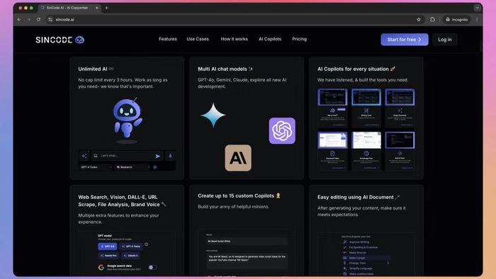Select the Claude 3 model button
This screenshot has width=496, height=279.
131,256
